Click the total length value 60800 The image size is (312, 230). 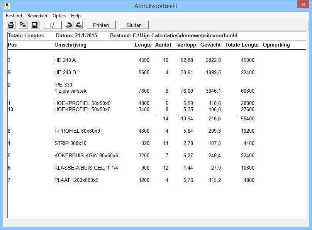click(x=248, y=91)
